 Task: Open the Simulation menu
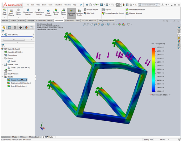tap(58, 5)
